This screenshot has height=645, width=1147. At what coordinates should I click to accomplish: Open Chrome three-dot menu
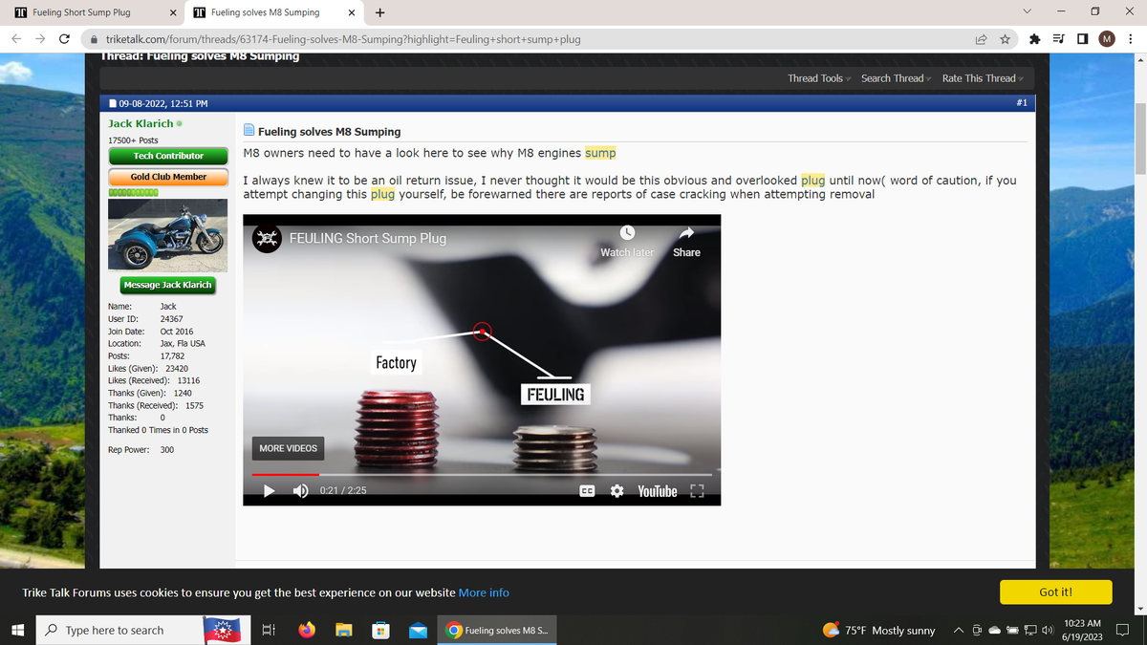[1131, 39]
